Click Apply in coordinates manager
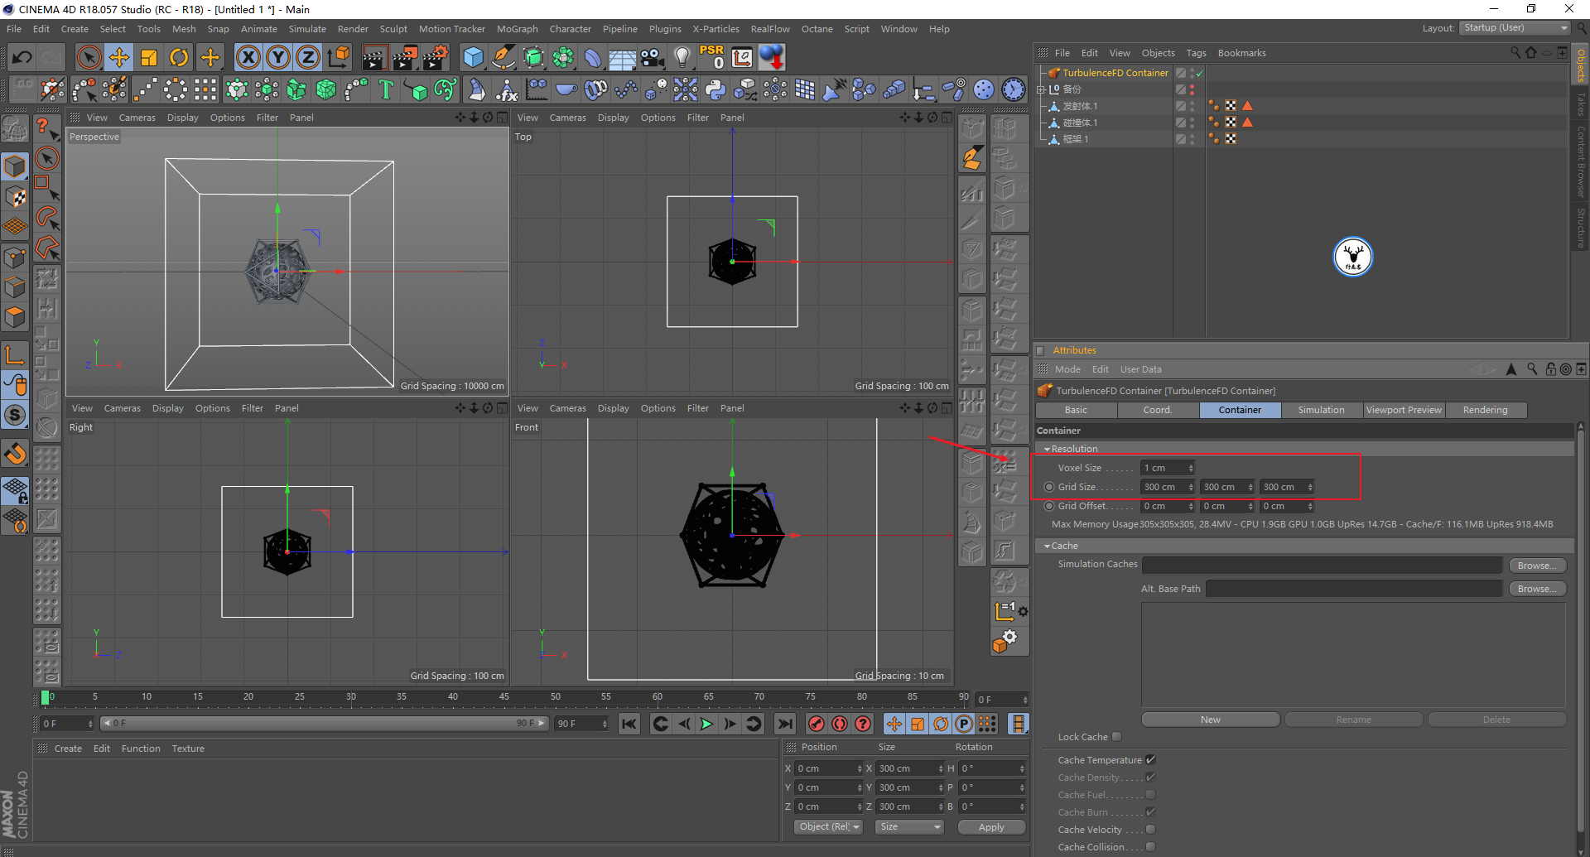The width and height of the screenshot is (1590, 857). click(991, 826)
